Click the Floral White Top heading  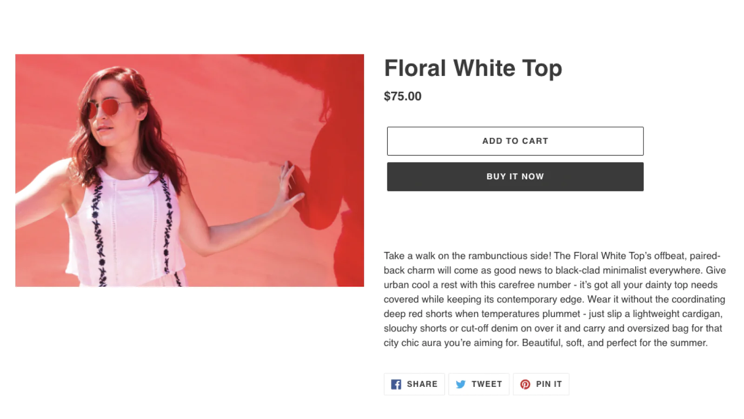click(x=473, y=68)
